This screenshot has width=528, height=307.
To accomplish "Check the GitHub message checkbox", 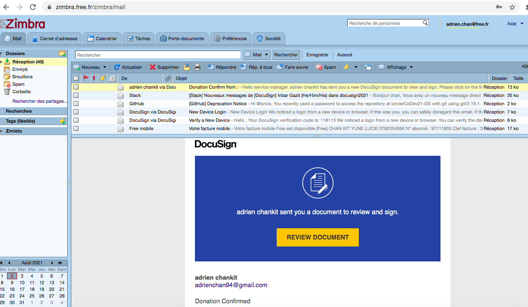I will click(x=76, y=104).
